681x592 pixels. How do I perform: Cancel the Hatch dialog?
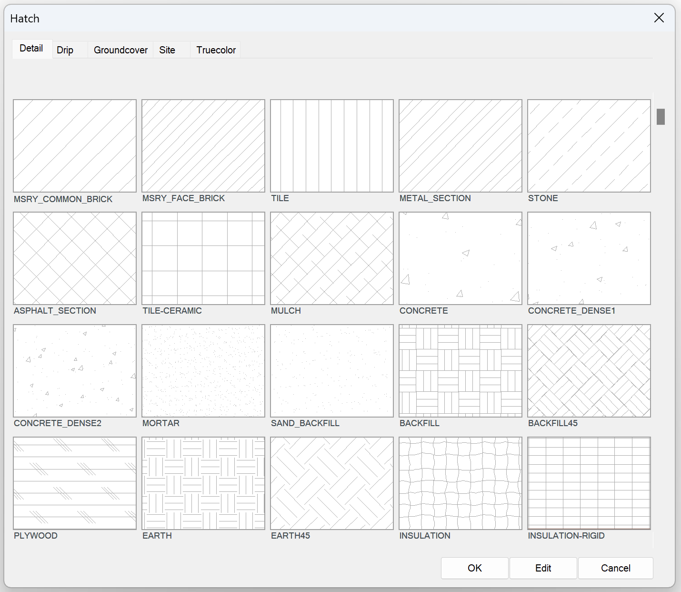tap(616, 568)
